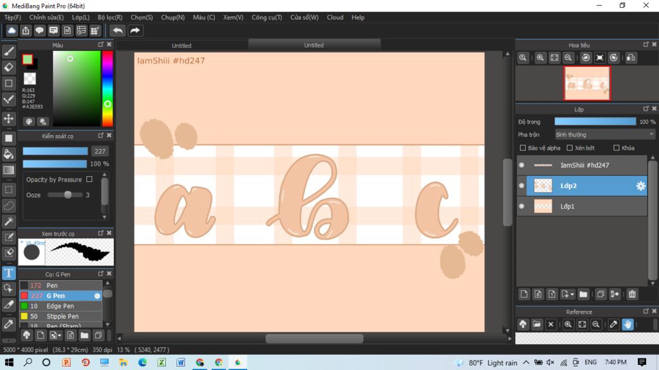Click the canvas horizontal scrollbar
Viewport: 659px width, 370px height.
[x=314, y=339]
